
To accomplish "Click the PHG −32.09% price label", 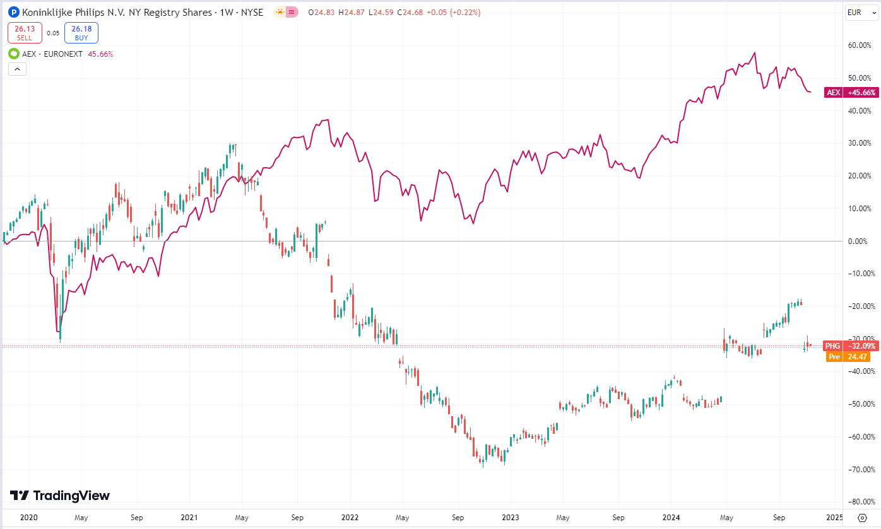I will coord(851,346).
